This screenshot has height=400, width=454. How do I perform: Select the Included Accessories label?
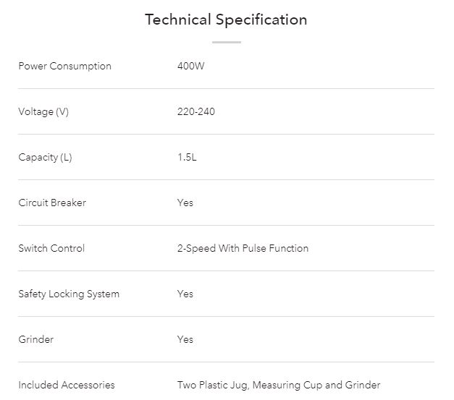click(x=67, y=385)
